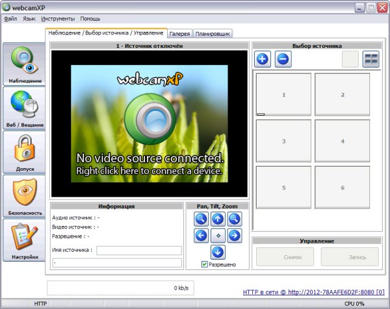Pan camera left with left arrow
The width and height of the screenshot is (390, 309).
click(201, 235)
